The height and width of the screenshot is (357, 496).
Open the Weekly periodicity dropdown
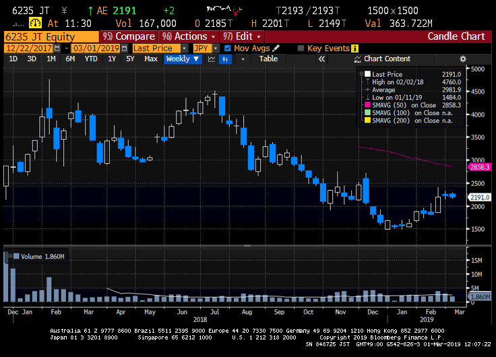183,59
